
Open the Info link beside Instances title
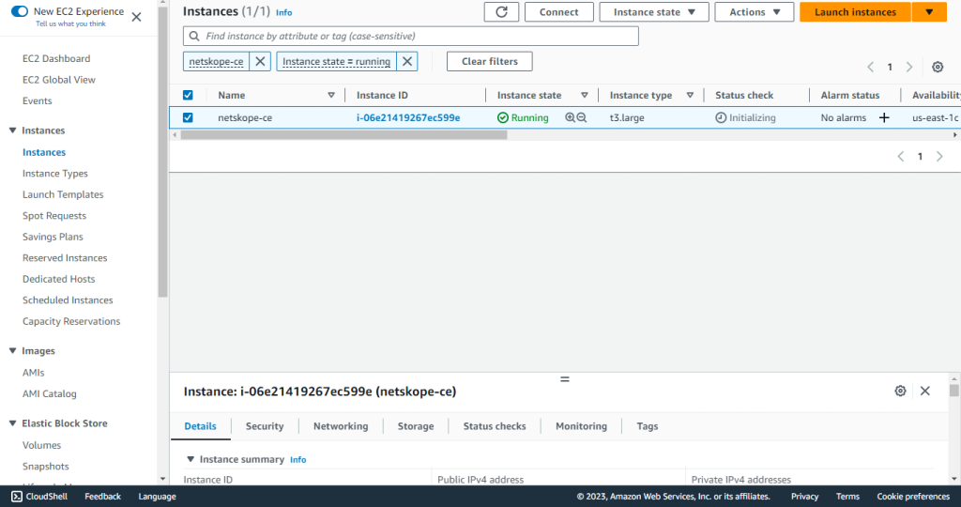[x=283, y=12]
